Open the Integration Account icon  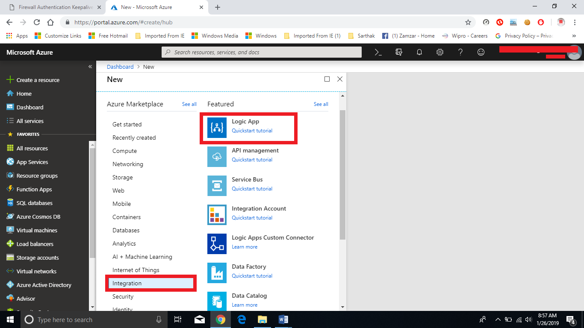click(217, 215)
